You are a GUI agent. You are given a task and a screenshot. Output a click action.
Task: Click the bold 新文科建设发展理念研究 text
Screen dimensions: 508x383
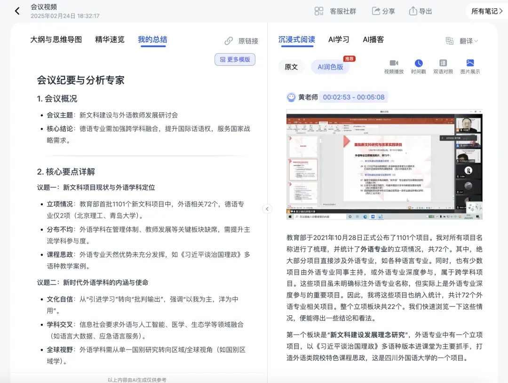click(x=367, y=335)
